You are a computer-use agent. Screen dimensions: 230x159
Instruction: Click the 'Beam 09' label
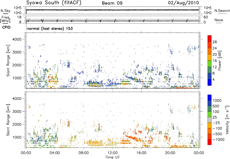pyautogui.click(x=112, y=3)
